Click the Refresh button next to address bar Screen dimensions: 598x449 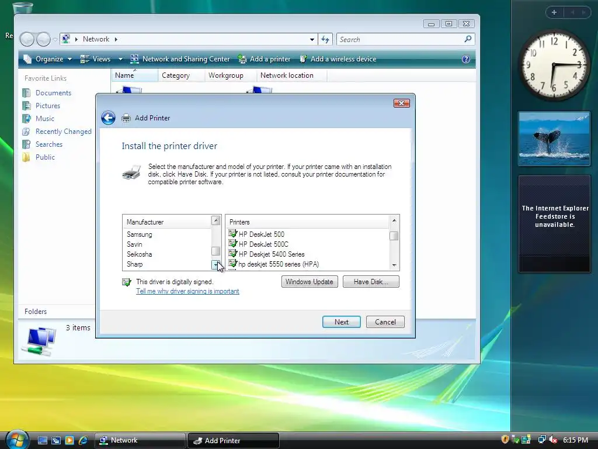(x=325, y=39)
